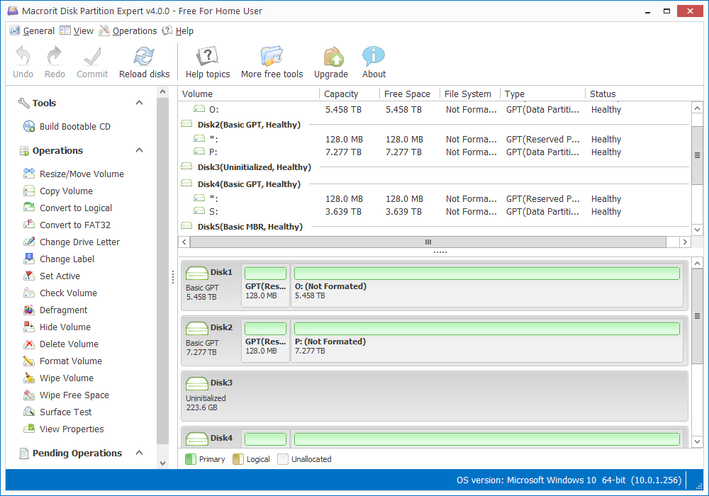This screenshot has height=496, width=709.
Task: Run Surface Test operation
Action: pos(57,412)
